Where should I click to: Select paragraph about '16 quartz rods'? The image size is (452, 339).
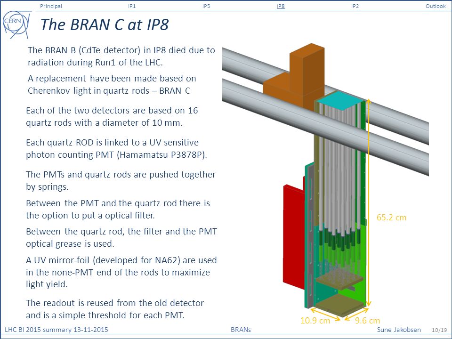tap(112, 116)
